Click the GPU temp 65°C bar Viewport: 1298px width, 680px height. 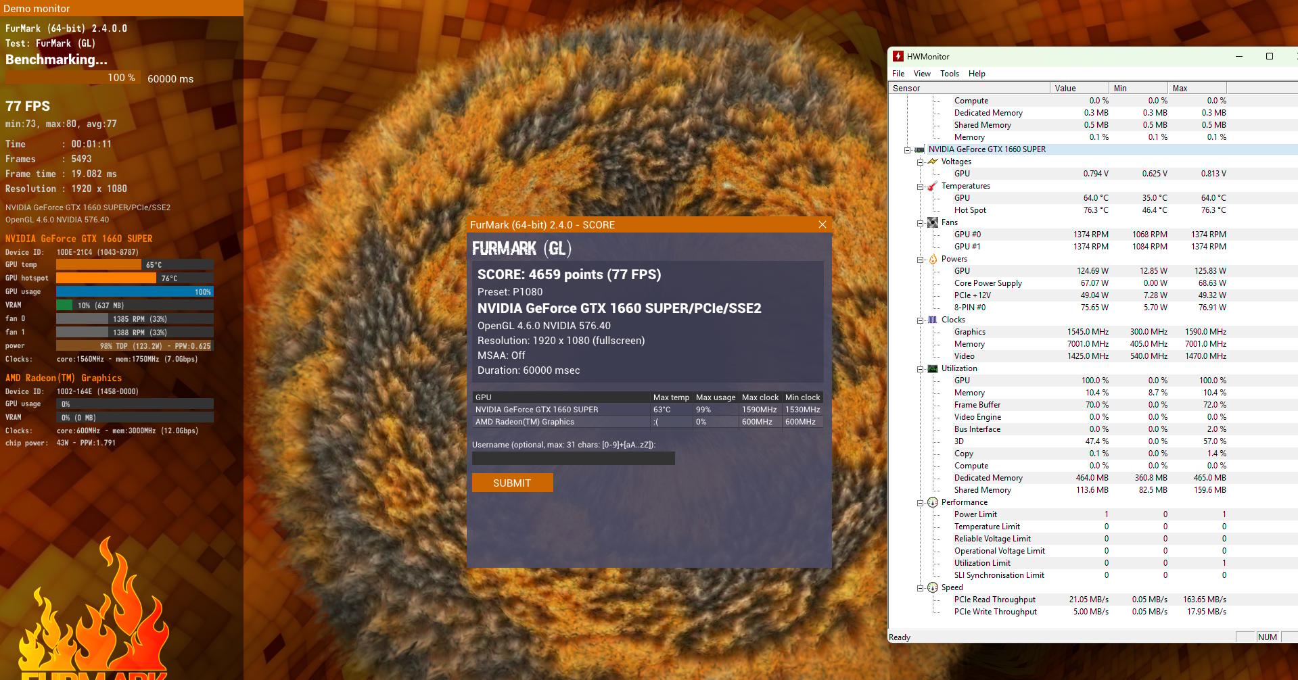135,264
